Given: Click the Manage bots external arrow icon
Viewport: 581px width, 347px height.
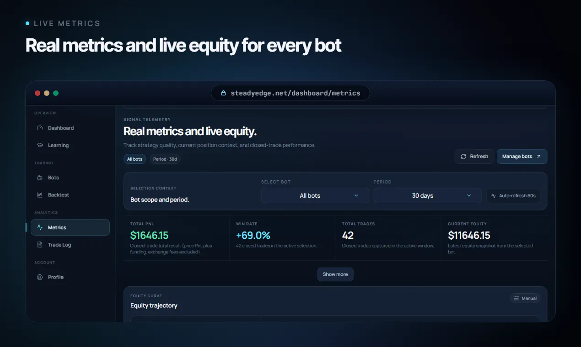Looking at the screenshot, I should click(x=538, y=157).
